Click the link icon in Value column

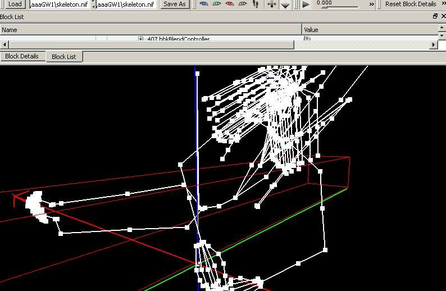(x=307, y=39)
